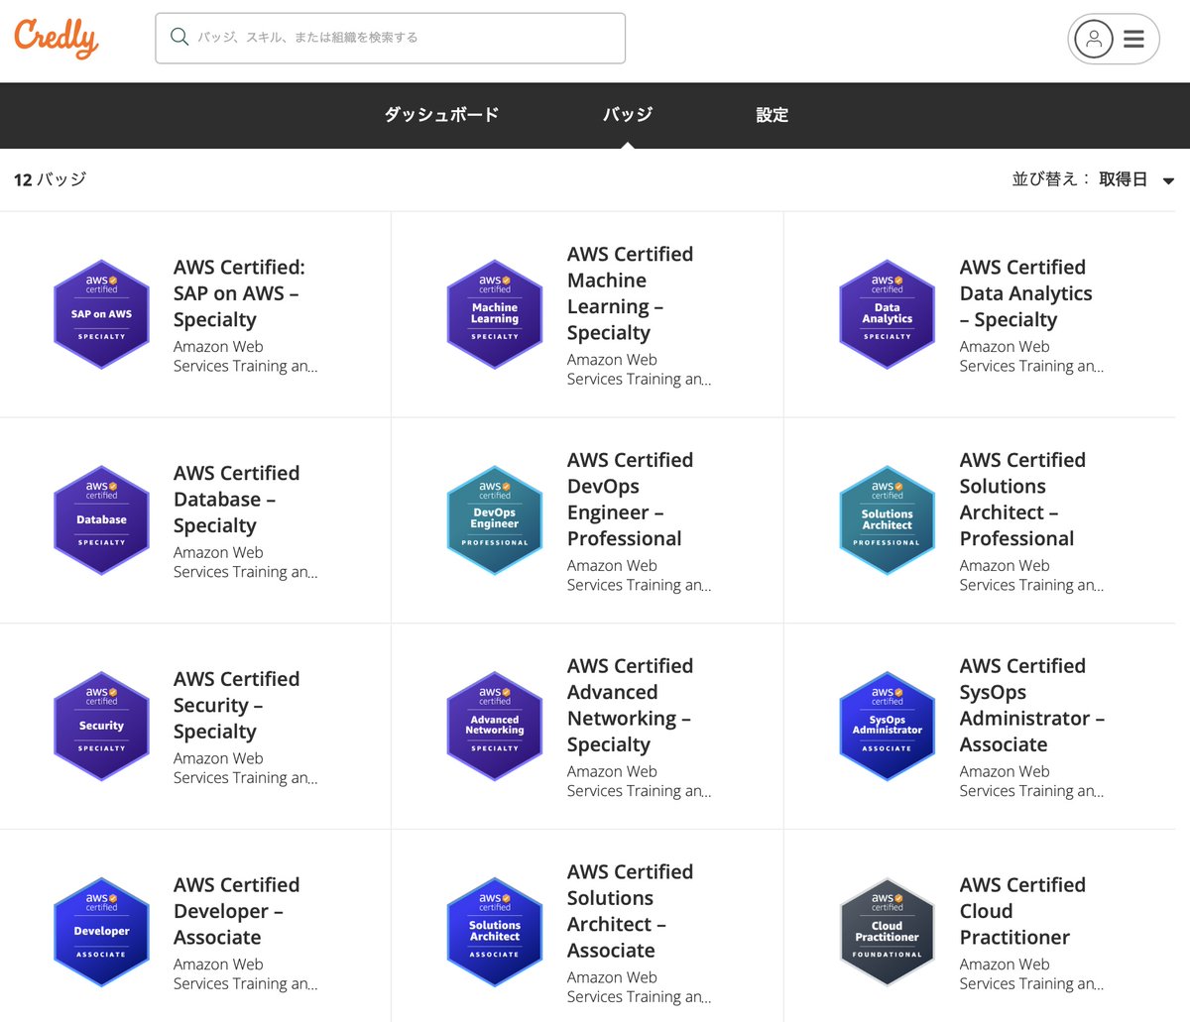This screenshot has width=1190, height=1022.
Task: Click the sort dropdown arrow
Action: [1168, 181]
